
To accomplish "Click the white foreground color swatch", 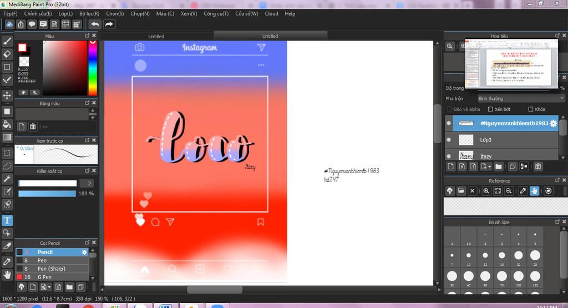I will (22, 48).
